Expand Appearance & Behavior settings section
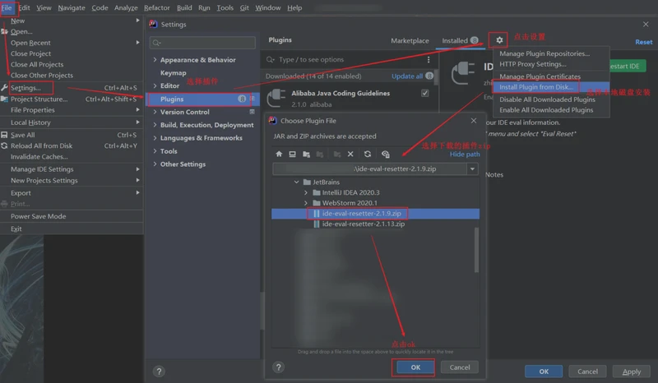The height and width of the screenshot is (383, 658). pyautogui.click(x=155, y=60)
